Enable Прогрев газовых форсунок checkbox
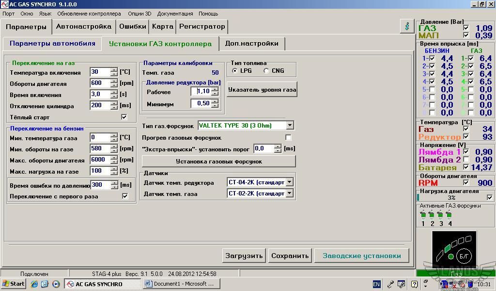496x291 pixels. (x=289, y=138)
